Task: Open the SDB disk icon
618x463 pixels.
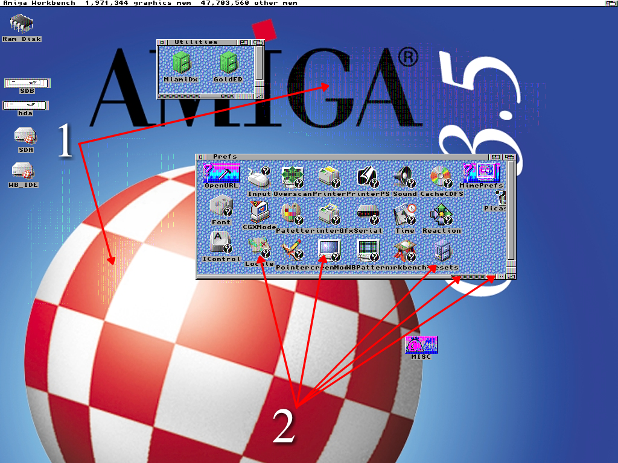Action: point(27,83)
